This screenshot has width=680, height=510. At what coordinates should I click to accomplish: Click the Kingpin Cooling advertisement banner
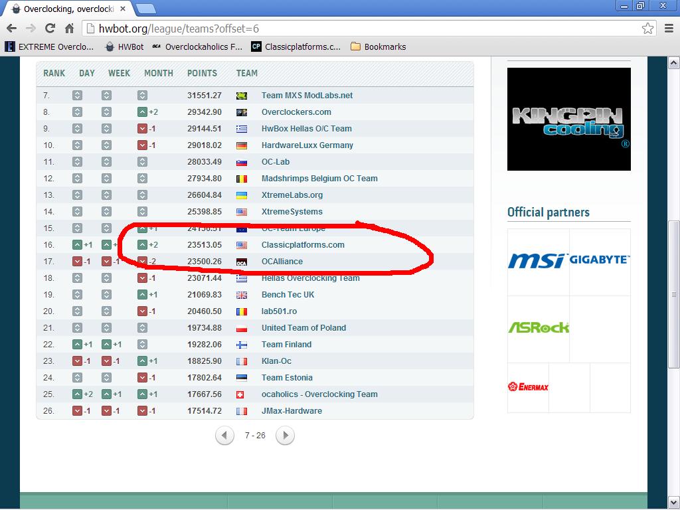pos(568,119)
